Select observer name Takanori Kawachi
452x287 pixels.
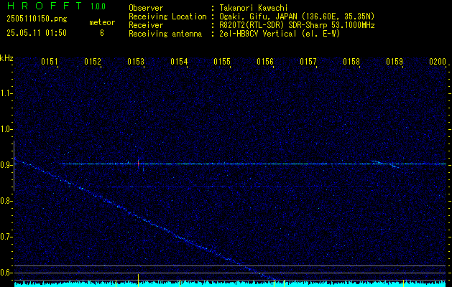coord(254,8)
